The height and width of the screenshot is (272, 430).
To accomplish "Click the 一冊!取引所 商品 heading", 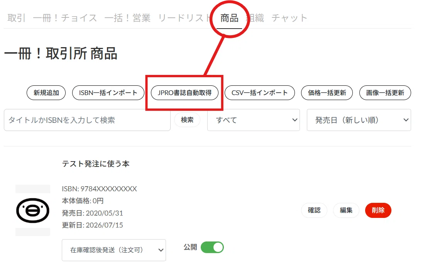I will pos(61,54).
